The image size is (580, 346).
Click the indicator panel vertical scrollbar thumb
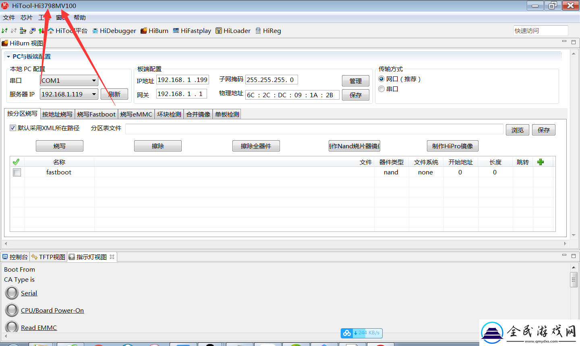point(574,280)
